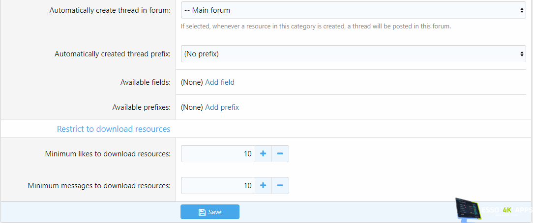This screenshot has width=533, height=223.
Task: Click the 'Automatically create thread in forum' label
Action: click(x=110, y=10)
